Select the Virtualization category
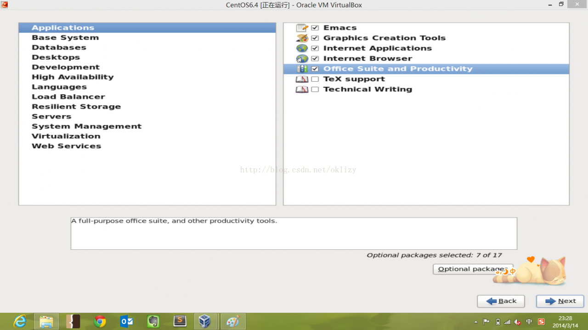The image size is (588, 330). point(147,136)
